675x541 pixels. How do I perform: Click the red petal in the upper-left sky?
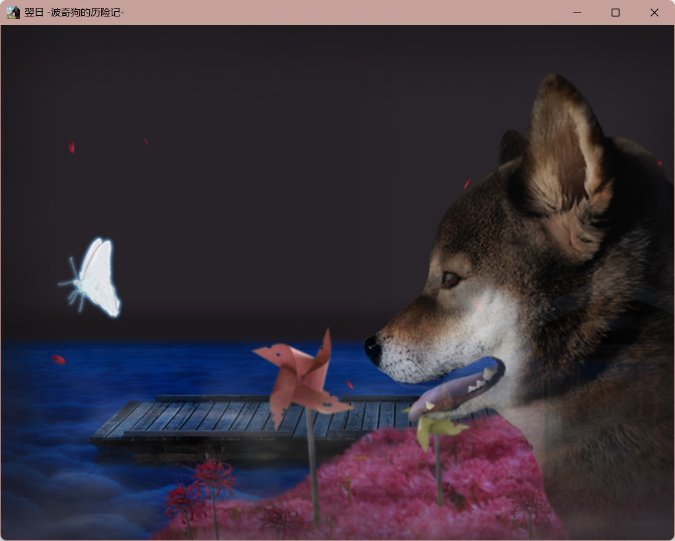pos(72,147)
